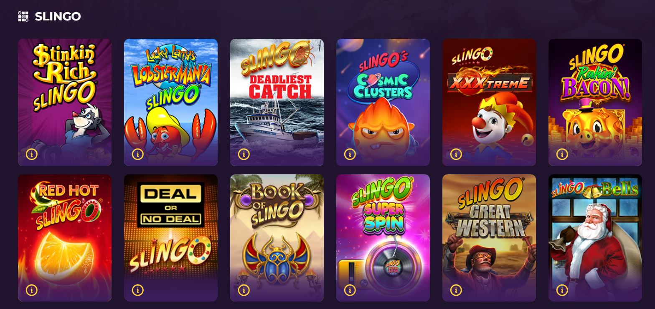The height and width of the screenshot is (309, 655).
Task: Open info for Slingo XXXtreme
Action: (x=456, y=154)
